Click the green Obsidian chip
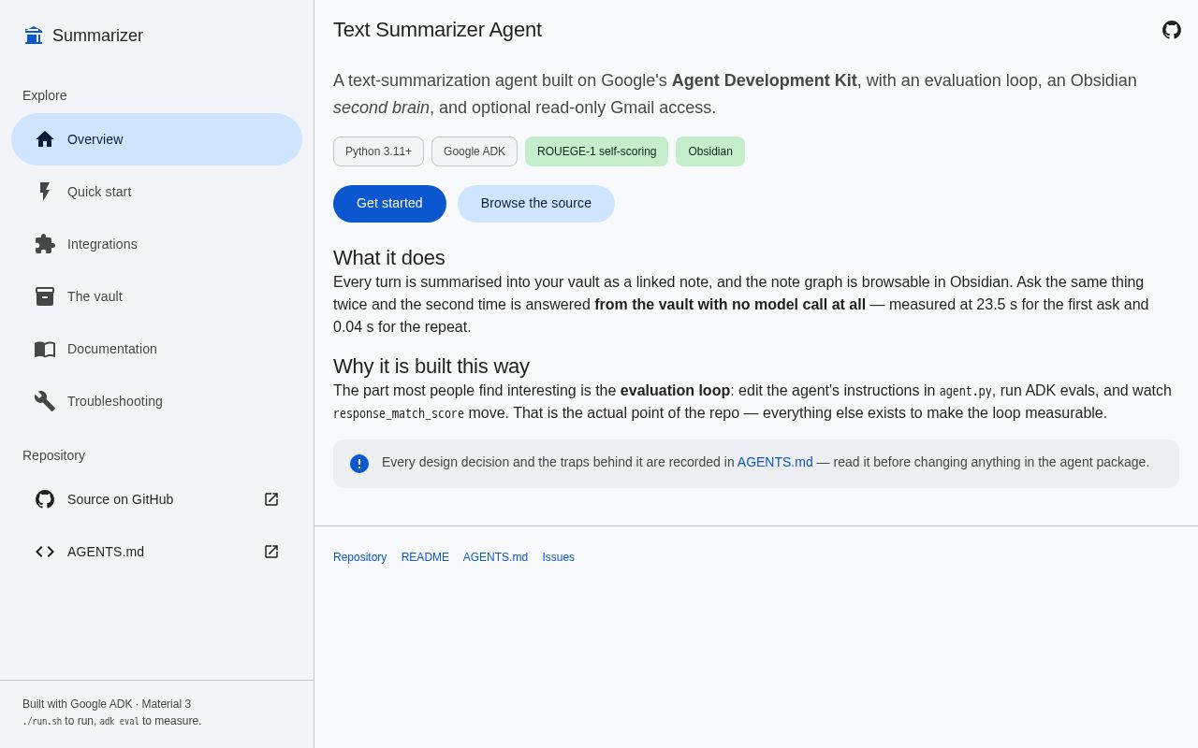The width and height of the screenshot is (1198, 748). tap(710, 151)
